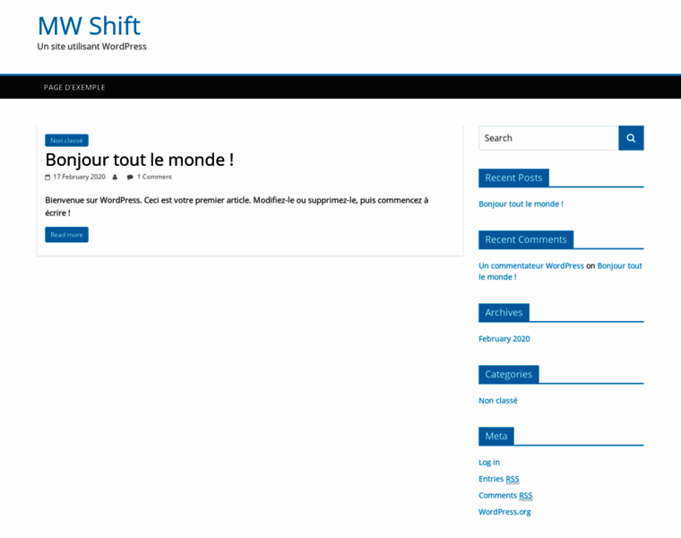Click the calendar icon beside post date

point(47,178)
